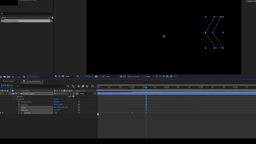Toggle stopwatch for Anchor Point
Viewport: 256px width, 144px height.
[x=19, y=102]
